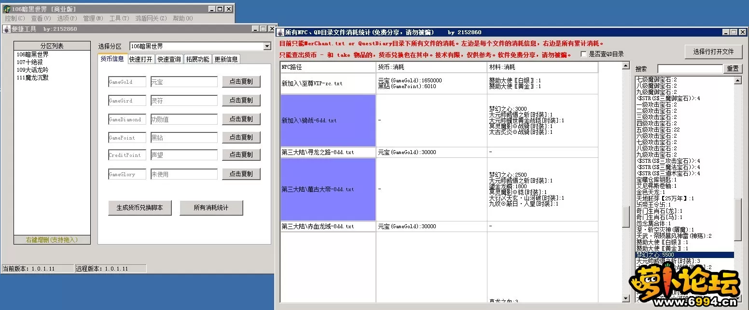The height and width of the screenshot is (310, 749).
Task: Click the 黑钻 name field
Action: 184,138
